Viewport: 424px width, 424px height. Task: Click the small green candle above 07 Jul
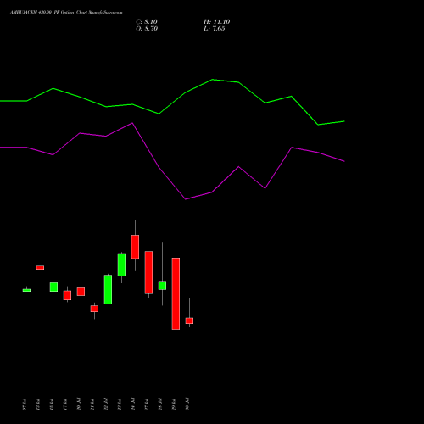tap(26, 290)
